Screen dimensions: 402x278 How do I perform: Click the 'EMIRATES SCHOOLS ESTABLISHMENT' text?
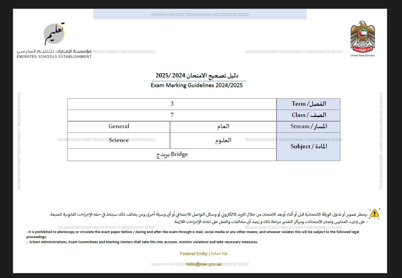coord(54,57)
